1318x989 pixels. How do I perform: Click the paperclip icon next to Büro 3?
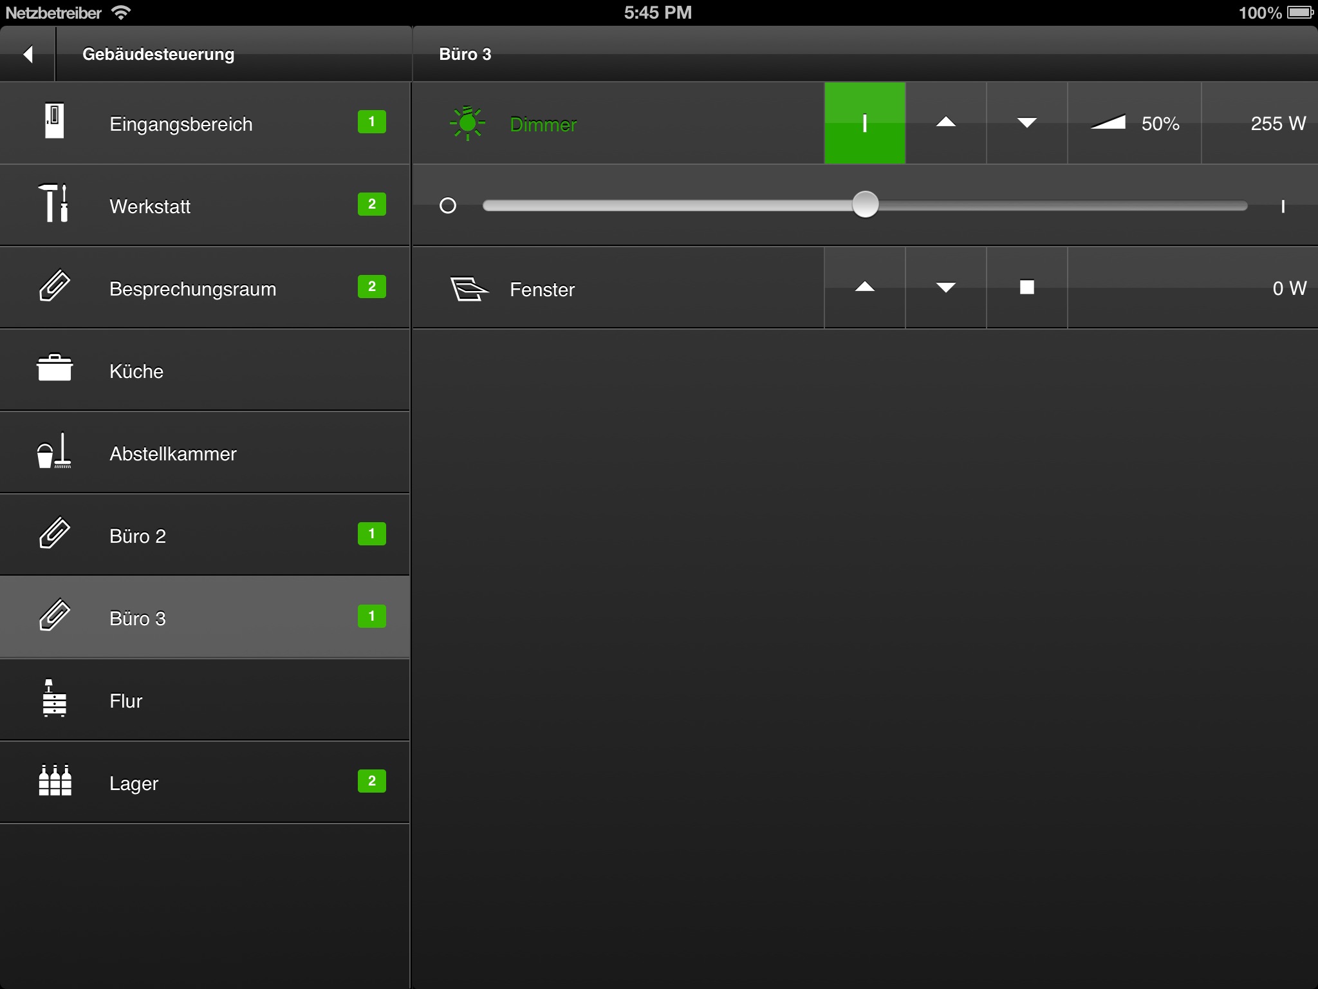[x=55, y=615]
